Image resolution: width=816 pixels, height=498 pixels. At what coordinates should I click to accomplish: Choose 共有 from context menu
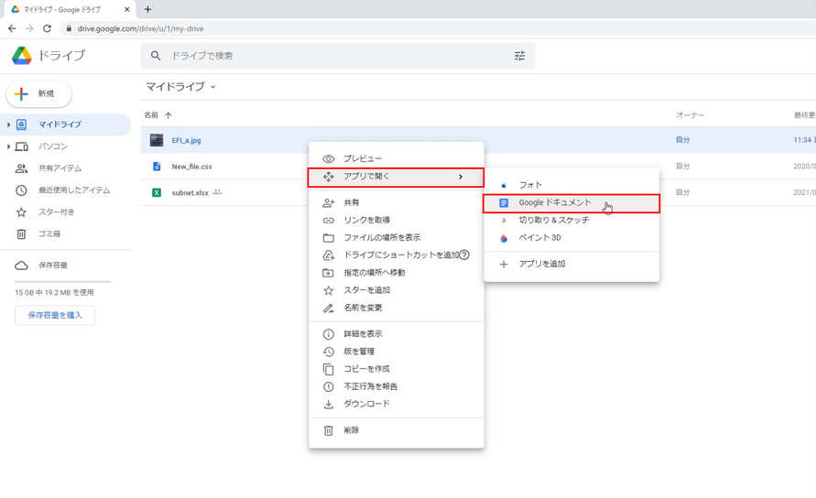396,203
